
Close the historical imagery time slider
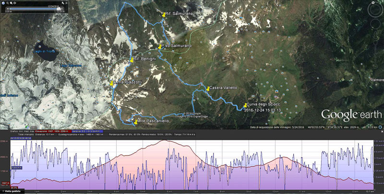click(66, 3)
